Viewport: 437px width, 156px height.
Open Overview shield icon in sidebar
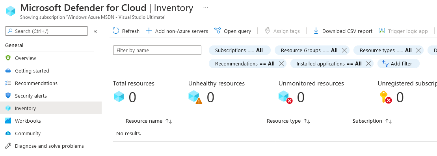point(8,58)
